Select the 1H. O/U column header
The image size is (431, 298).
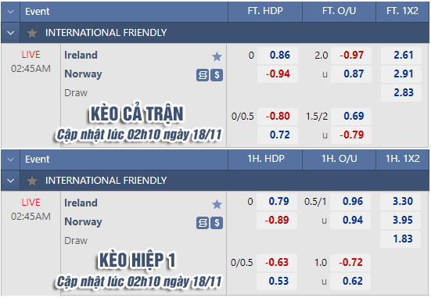tap(339, 159)
